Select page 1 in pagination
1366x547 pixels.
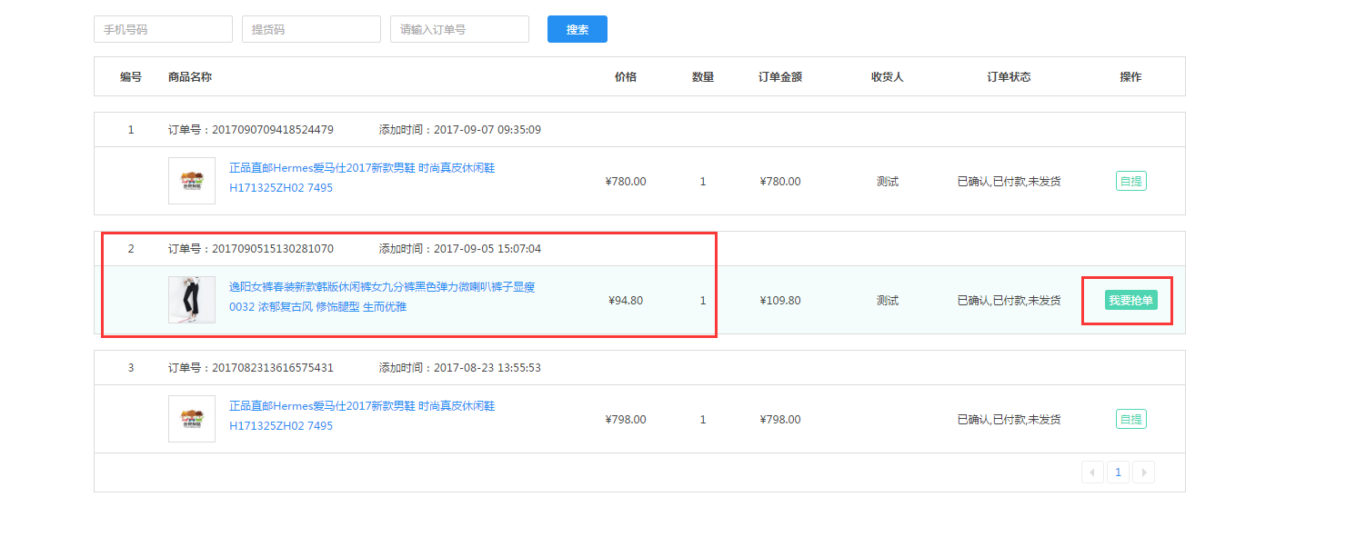[x=1119, y=472]
